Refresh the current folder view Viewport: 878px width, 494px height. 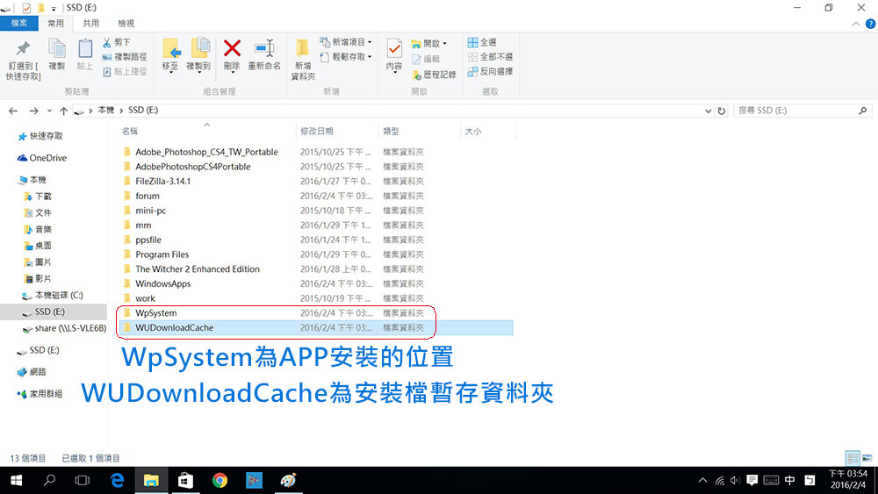point(722,111)
